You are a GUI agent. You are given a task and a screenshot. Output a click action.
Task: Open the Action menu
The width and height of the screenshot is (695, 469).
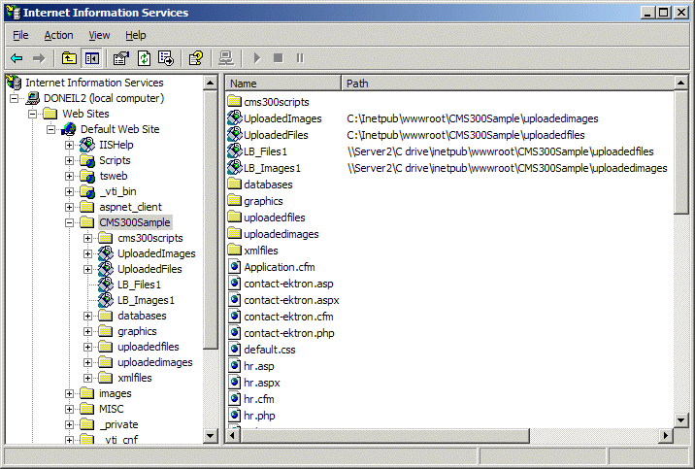pyautogui.click(x=58, y=35)
